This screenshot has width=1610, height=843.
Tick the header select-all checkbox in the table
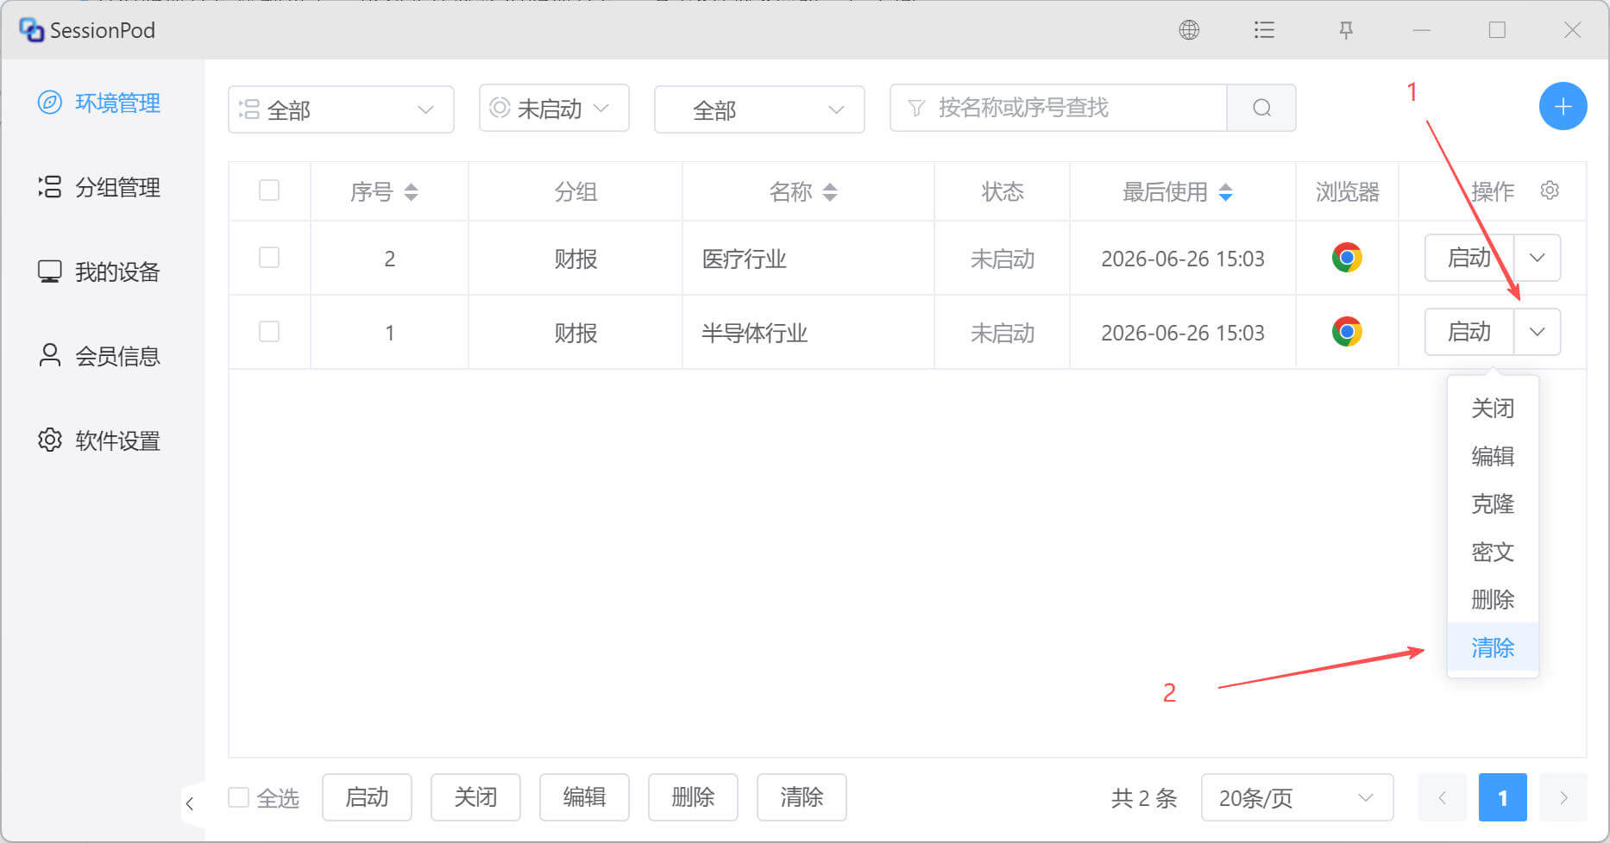click(x=269, y=190)
